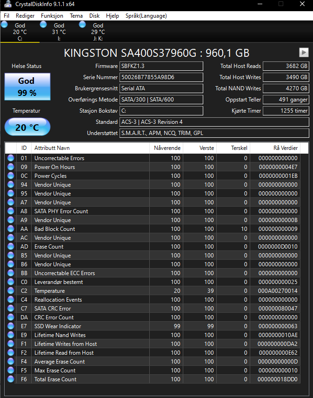Click the ID column header
This screenshot has width=313, height=398.
coord(24,148)
